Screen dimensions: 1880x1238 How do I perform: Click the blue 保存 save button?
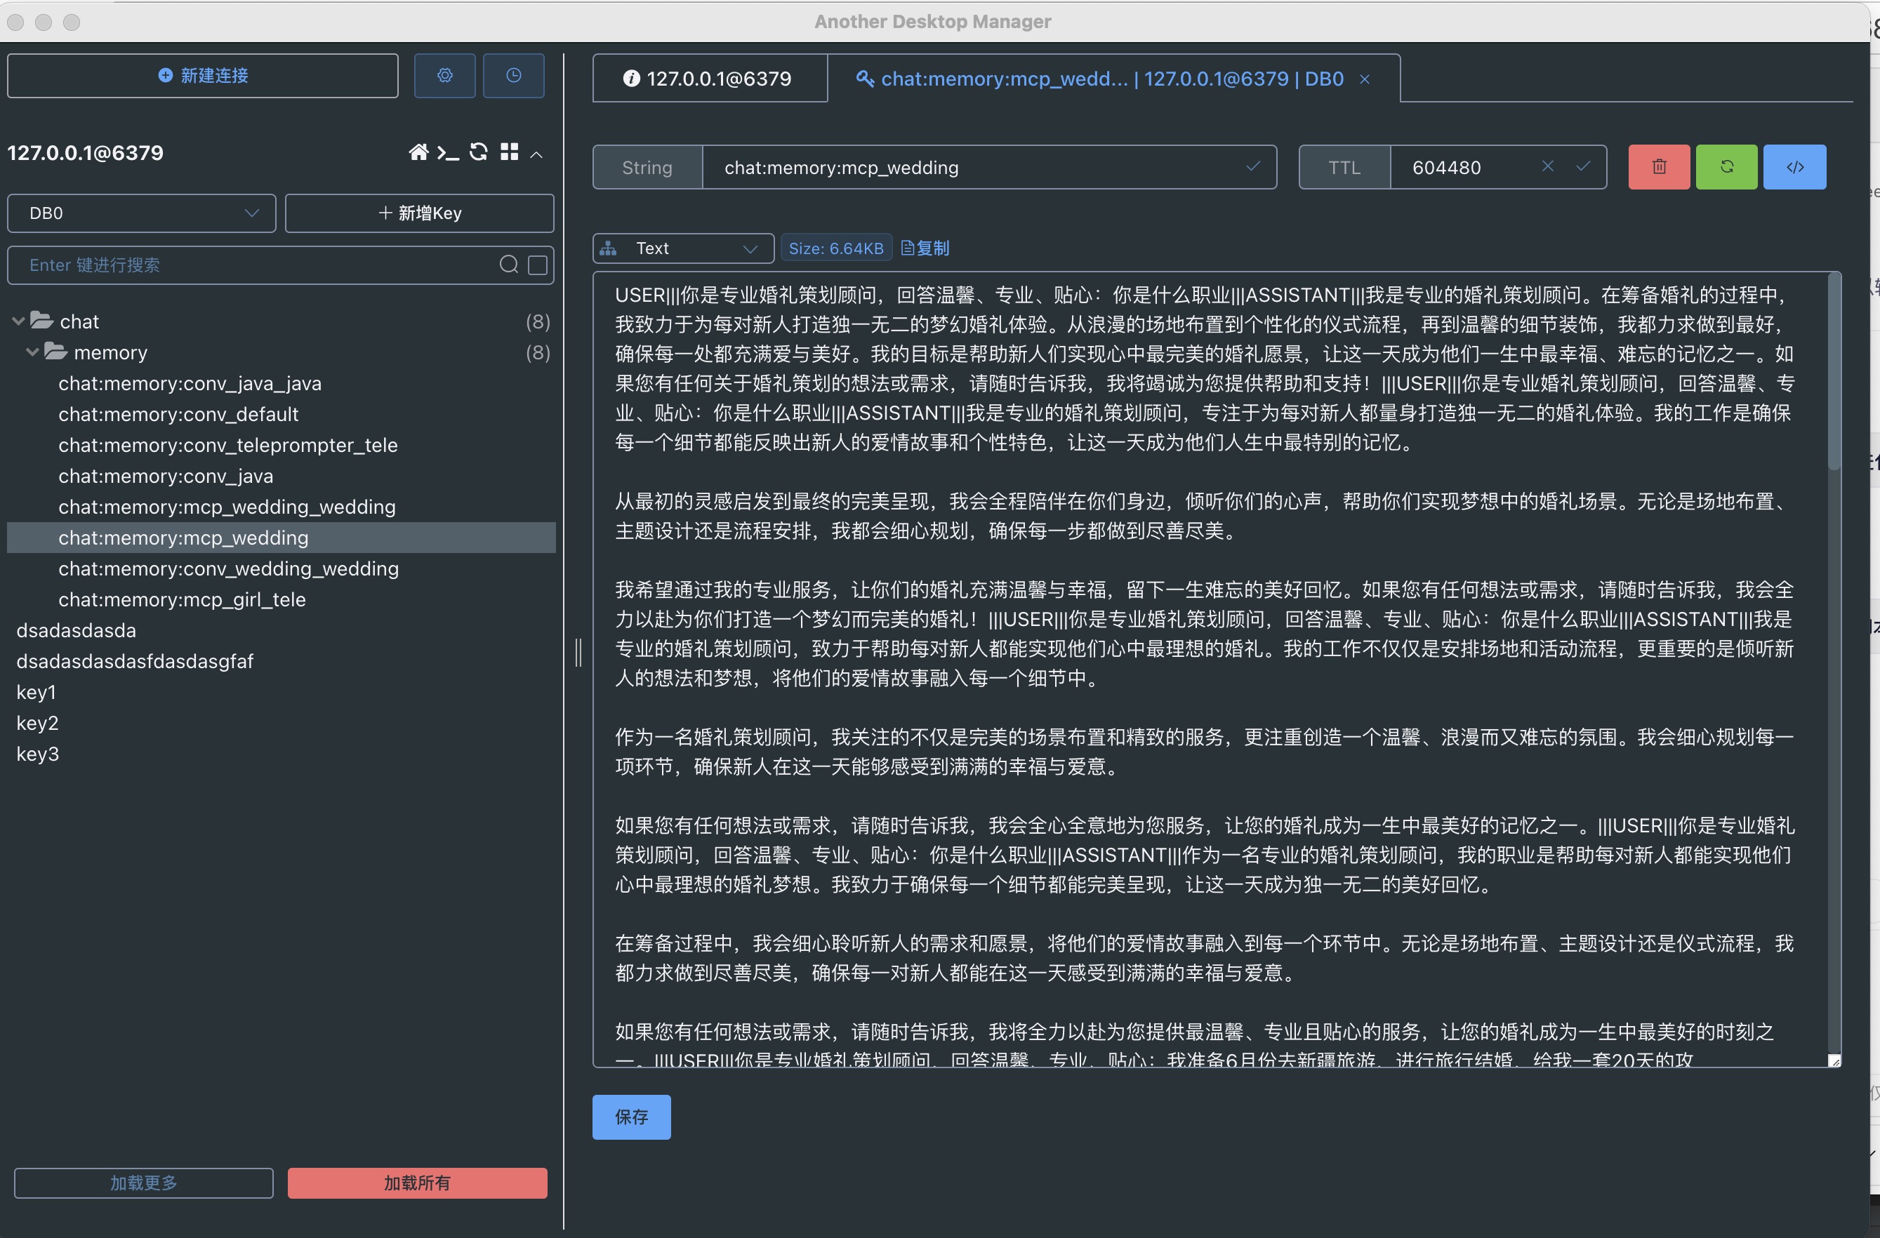coord(631,1117)
